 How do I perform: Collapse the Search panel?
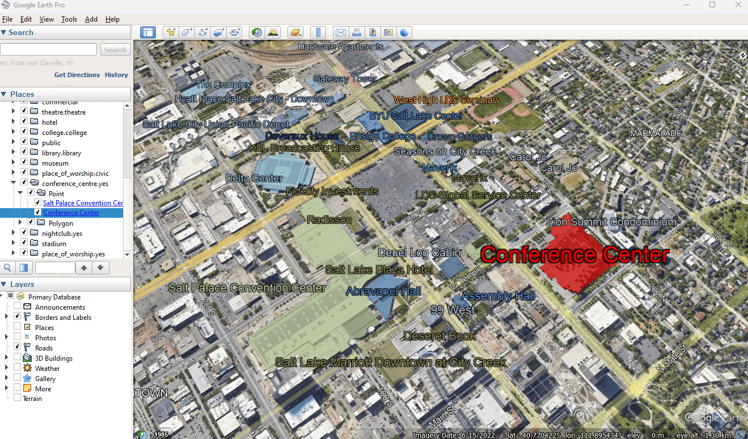point(4,32)
